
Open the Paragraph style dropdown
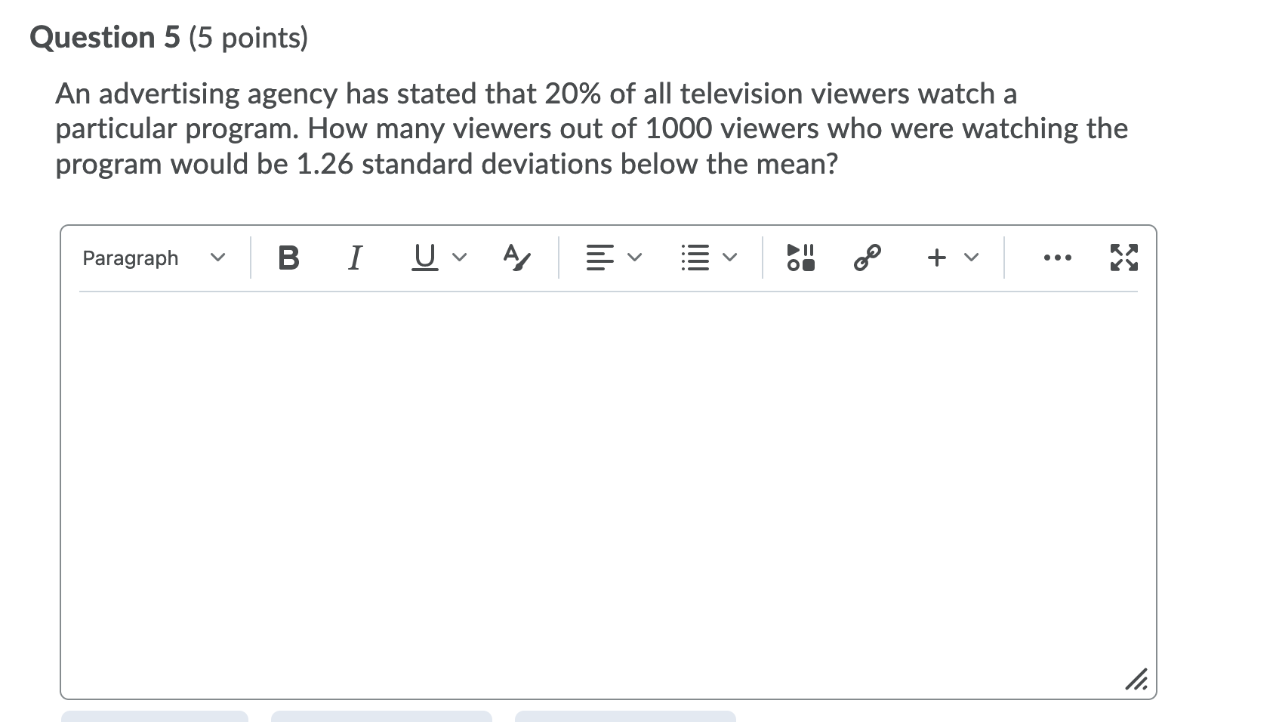click(218, 258)
